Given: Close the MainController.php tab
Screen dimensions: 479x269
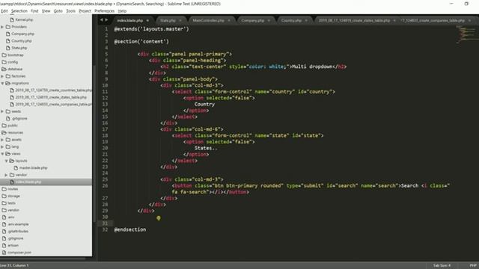Looking at the screenshot, I should [229, 20].
